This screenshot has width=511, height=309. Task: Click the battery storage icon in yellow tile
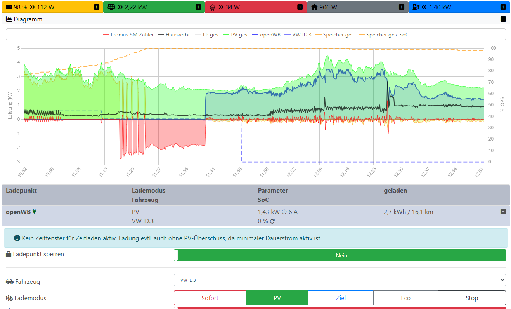pyautogui.click(x=9, y=7)
